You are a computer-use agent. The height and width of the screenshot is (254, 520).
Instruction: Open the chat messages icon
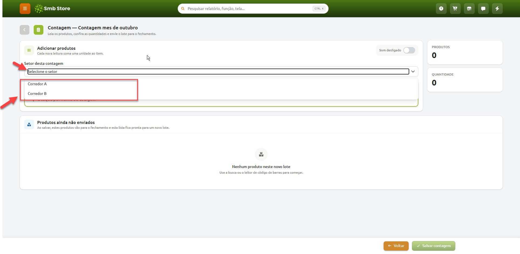(483, 9)
